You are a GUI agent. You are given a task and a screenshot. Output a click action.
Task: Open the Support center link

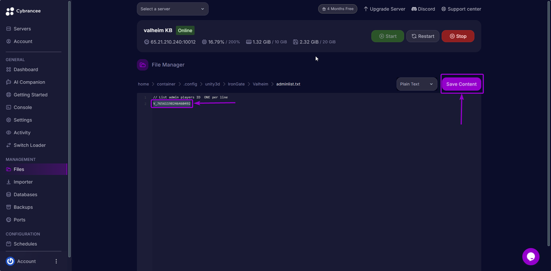click(461, 9)
